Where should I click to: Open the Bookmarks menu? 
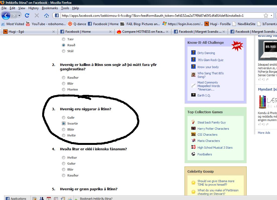[x=50, y=8]
